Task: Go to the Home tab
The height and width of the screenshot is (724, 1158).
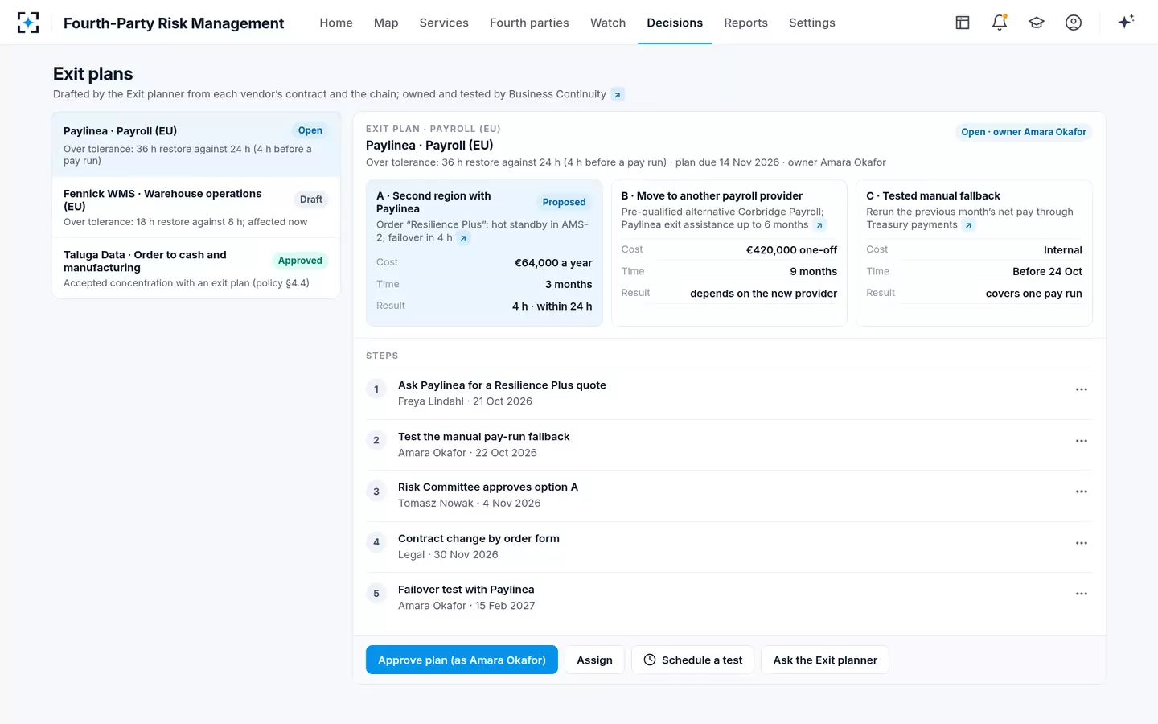Action: click(336, 23)
